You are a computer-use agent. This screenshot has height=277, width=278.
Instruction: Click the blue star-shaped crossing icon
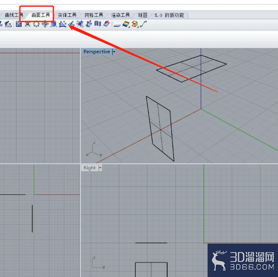tap(80, 24)
